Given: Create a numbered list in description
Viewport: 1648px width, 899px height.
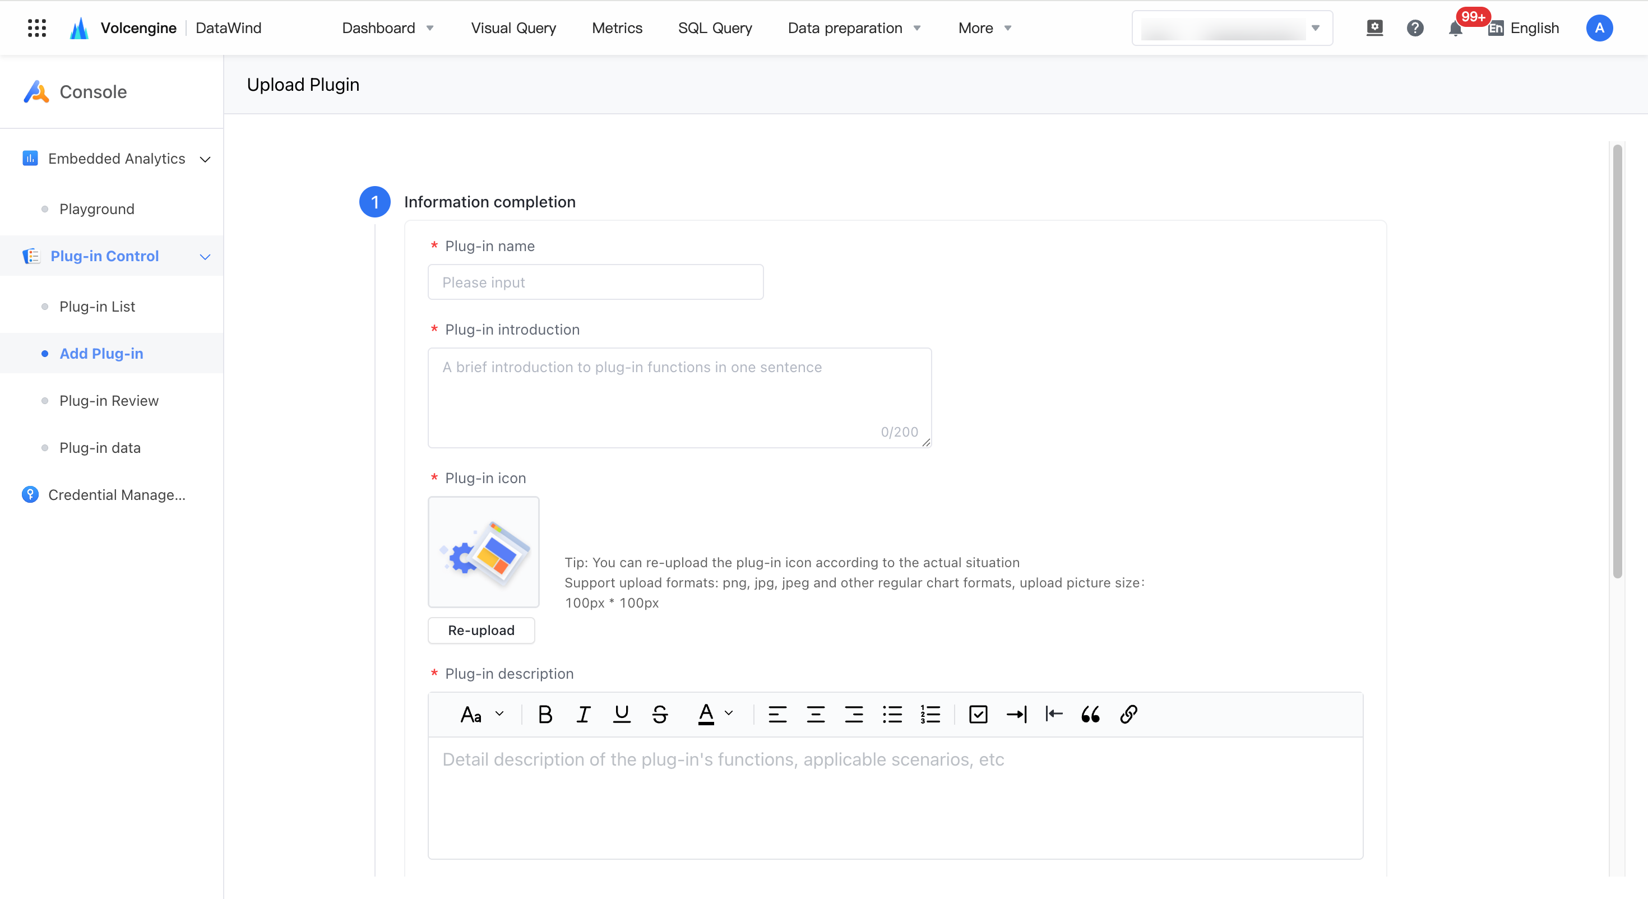Looking at the screenshot, I should tap(930, 714).
